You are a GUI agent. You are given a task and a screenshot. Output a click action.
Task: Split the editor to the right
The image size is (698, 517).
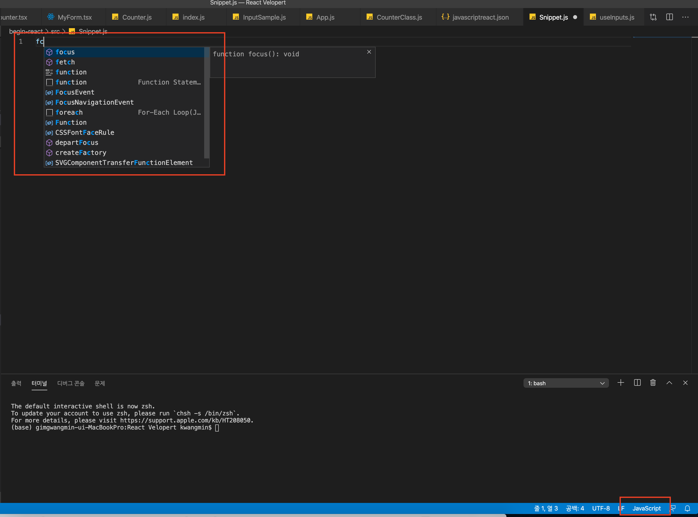click(x=669, y=17)
